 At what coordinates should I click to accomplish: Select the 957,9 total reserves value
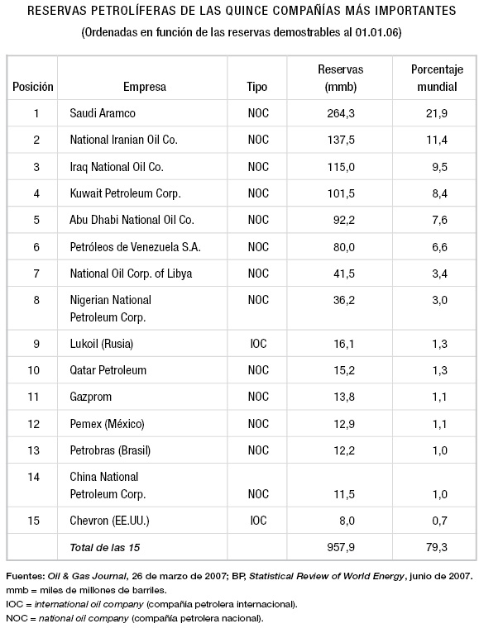(341, 547)
